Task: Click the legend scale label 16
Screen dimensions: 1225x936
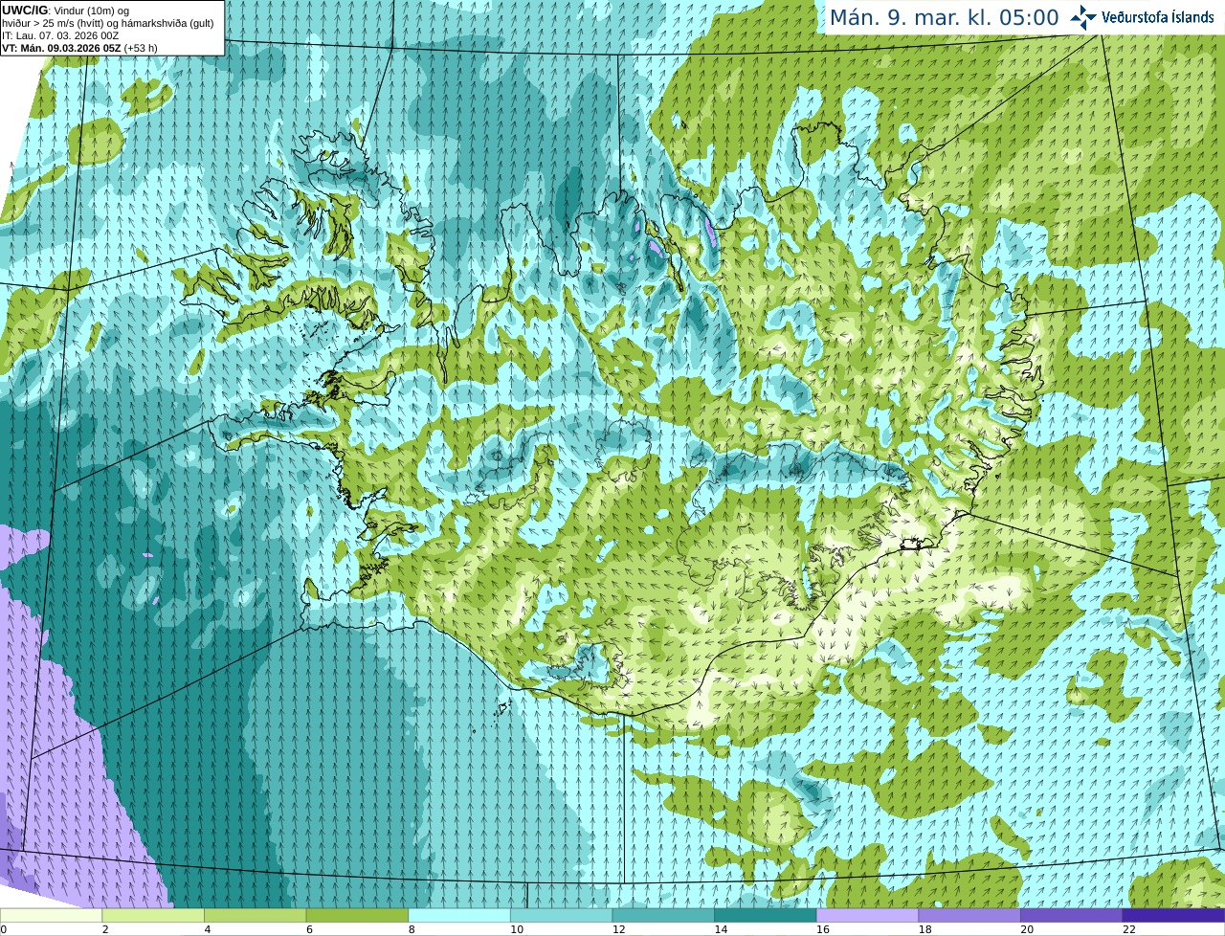Action: click(x=822, y=929)
